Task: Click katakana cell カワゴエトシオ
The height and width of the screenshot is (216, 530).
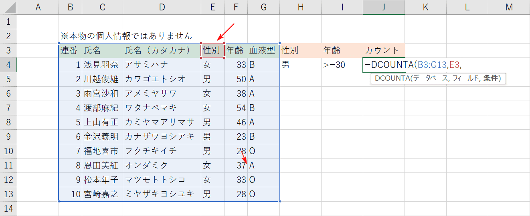Action: coord(162,79)
